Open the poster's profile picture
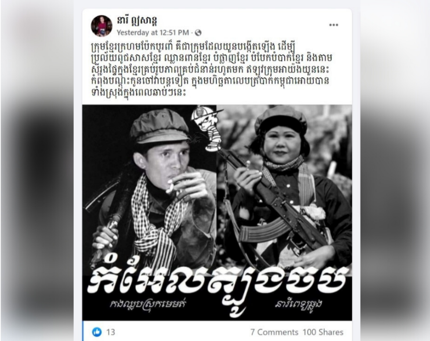Viewport: 430px width, 341px height. click(x=102, y=26)
